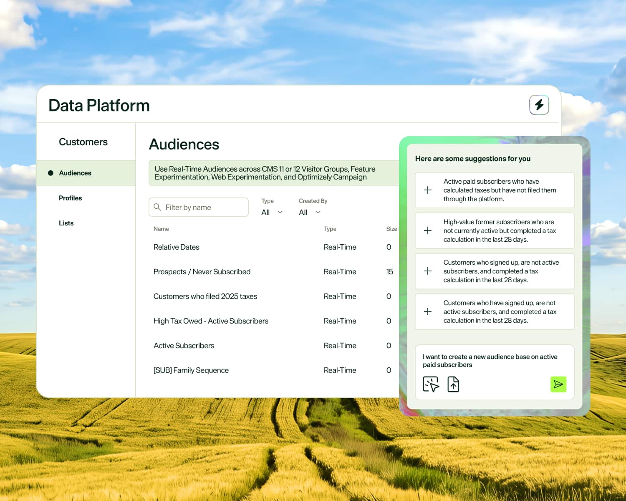
Task: Open Profiles in the sidebar
Action: [x=70, y=198]
